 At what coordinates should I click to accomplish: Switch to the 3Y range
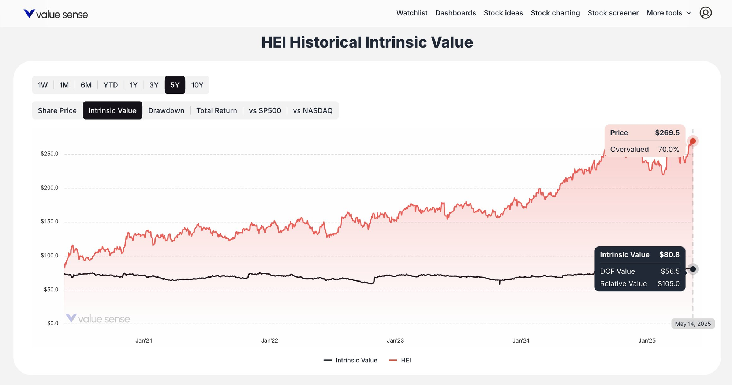[x=154, y=85]
